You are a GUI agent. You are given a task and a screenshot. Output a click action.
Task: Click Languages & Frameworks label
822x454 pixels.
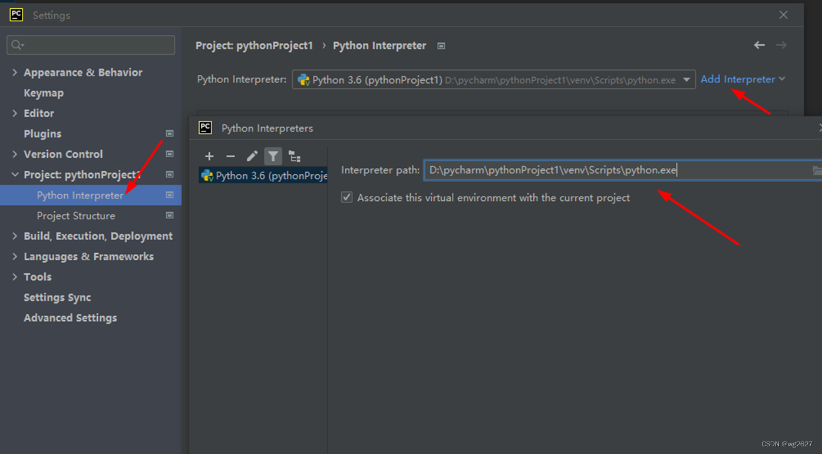[x=88, y=257]
